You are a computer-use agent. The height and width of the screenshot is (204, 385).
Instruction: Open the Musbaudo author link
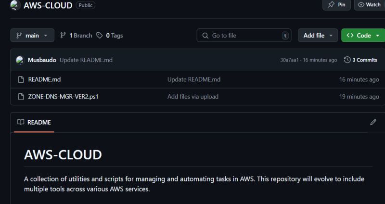click(42, 60)
